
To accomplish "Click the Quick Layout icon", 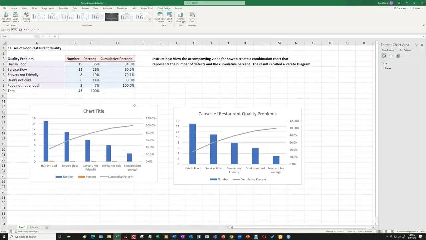I will pos(15,17).
